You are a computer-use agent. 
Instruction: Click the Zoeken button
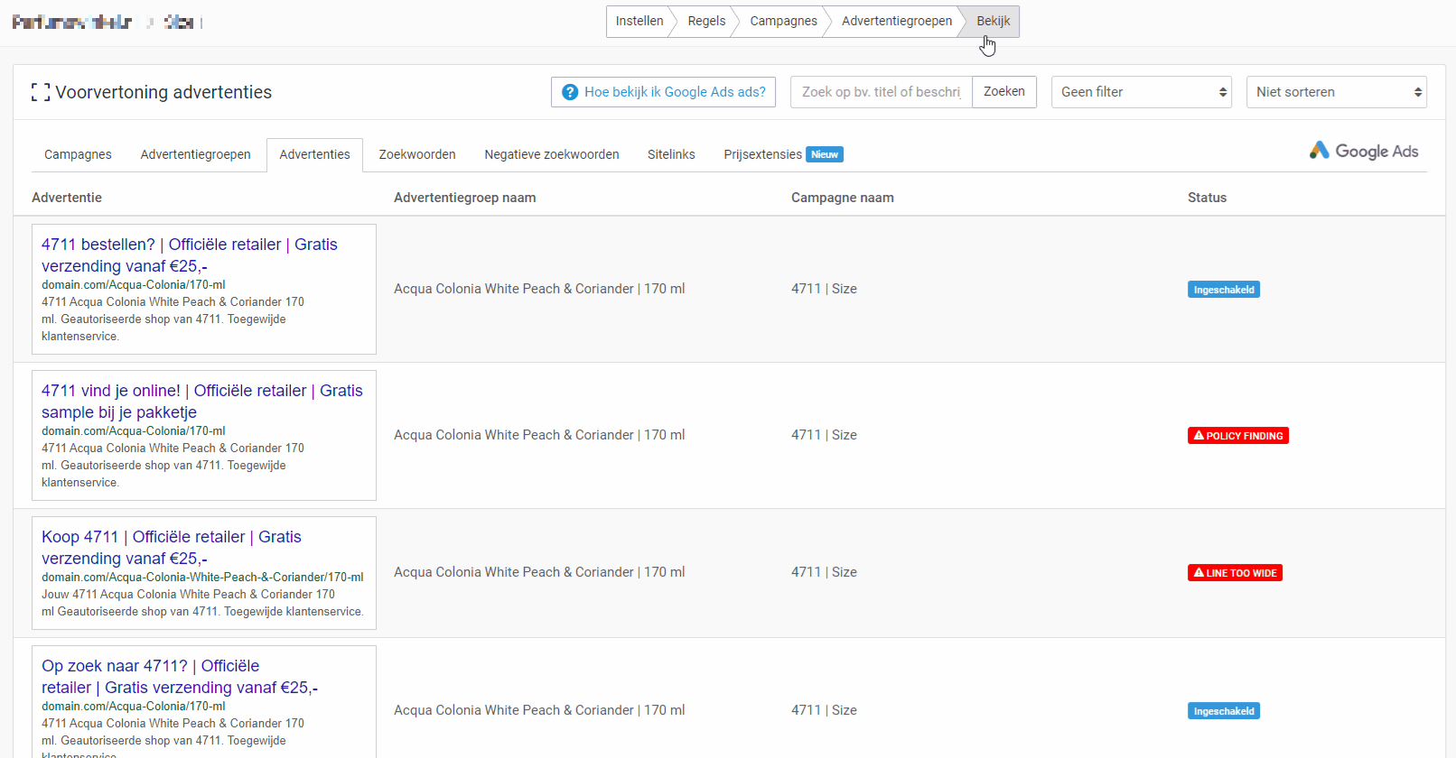point(1004,92)
